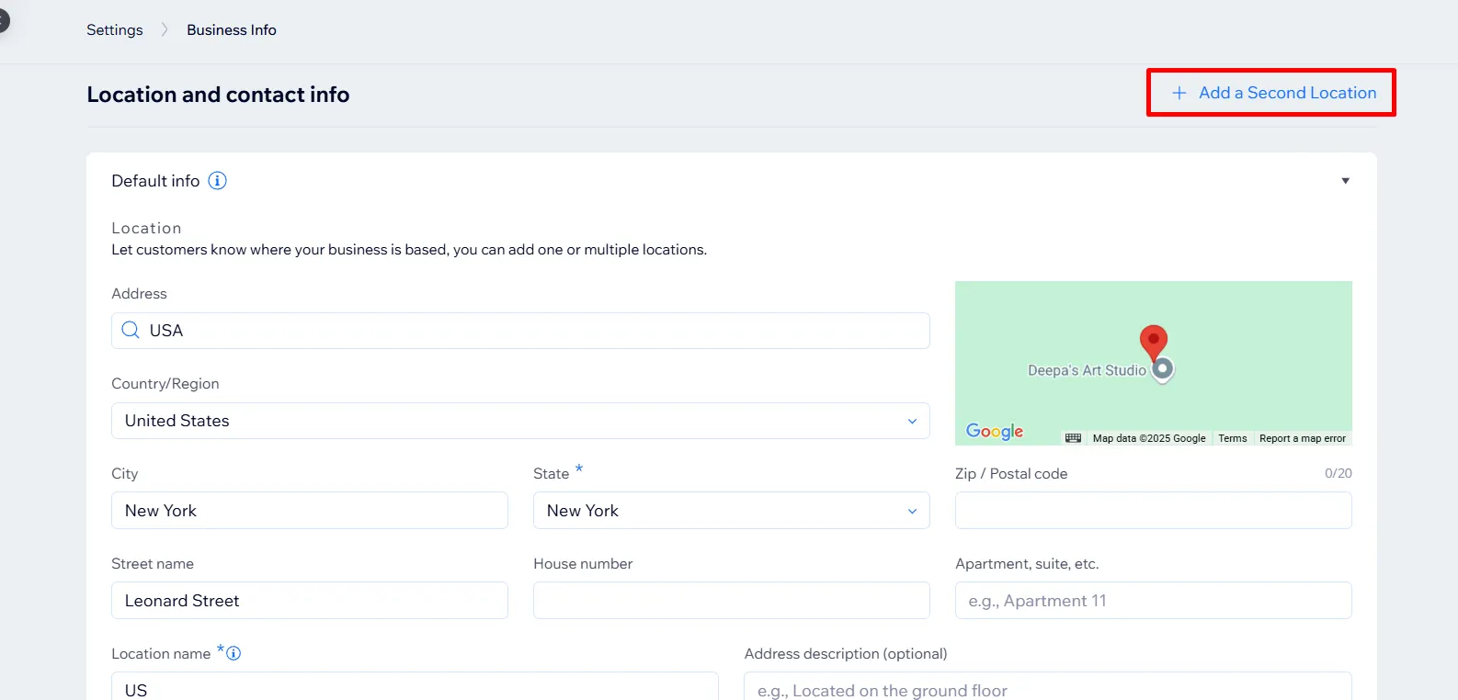1458x700 pixels.
Task: Open the Country/Region dropdown
Action: (520, 421)
